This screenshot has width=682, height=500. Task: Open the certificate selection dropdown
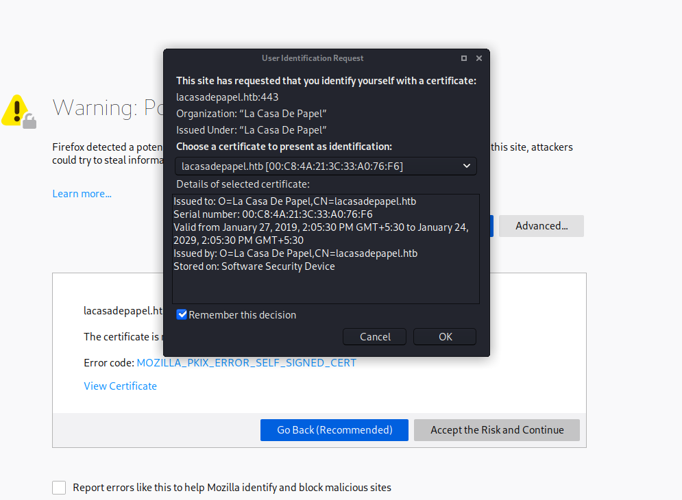click(x=326, y=166)
